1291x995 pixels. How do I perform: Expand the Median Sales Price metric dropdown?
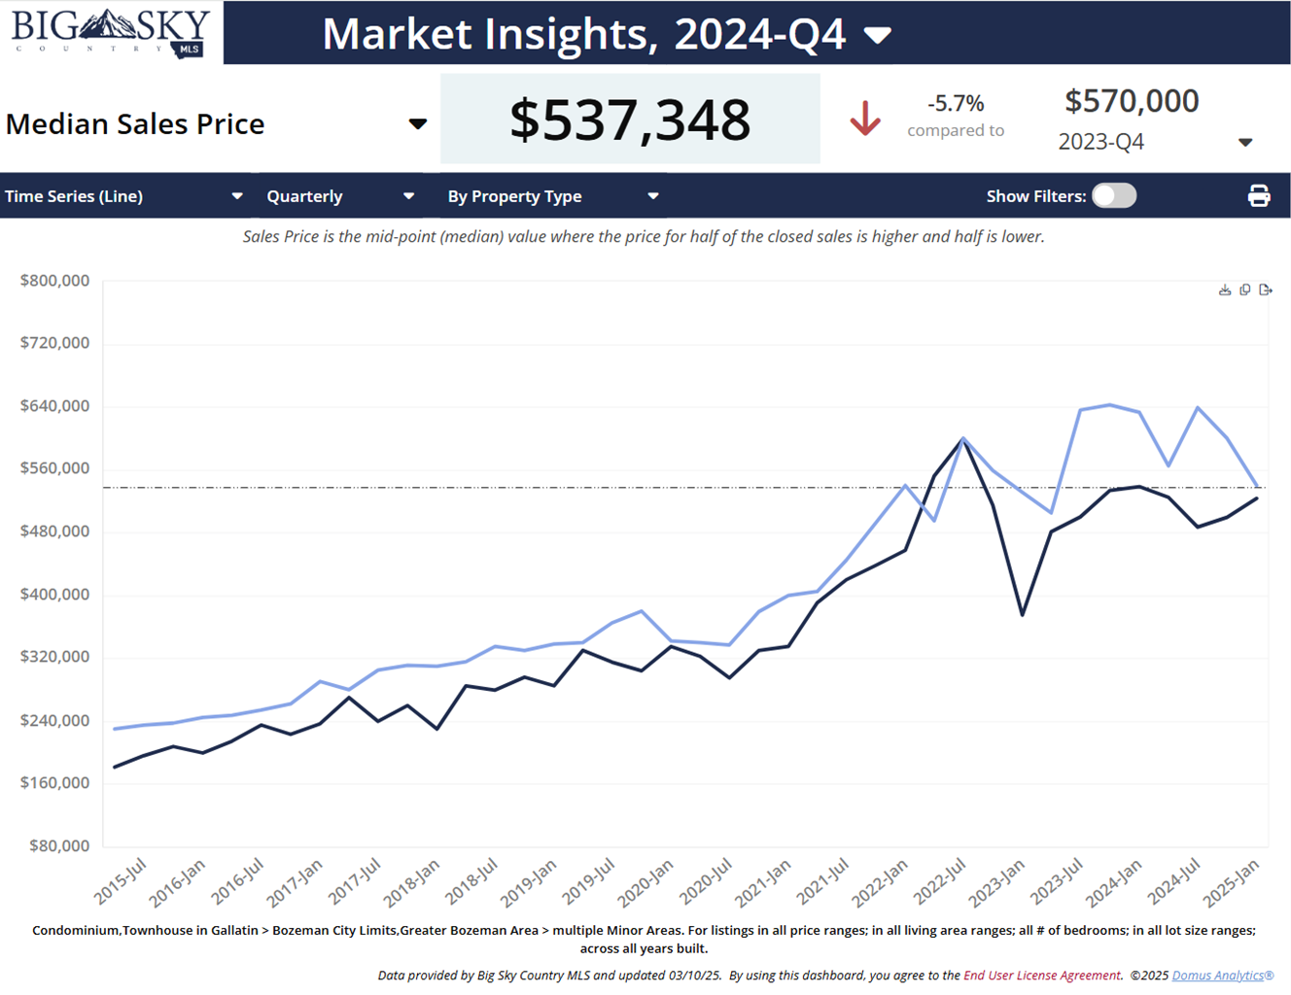click(417, 123)
